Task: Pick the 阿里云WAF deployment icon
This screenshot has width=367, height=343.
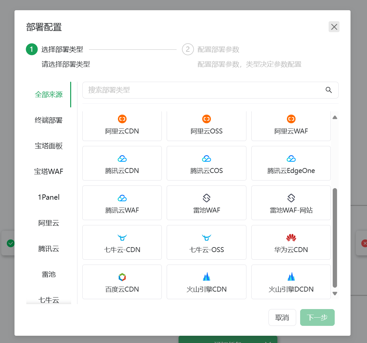Action: coord(291,119)
